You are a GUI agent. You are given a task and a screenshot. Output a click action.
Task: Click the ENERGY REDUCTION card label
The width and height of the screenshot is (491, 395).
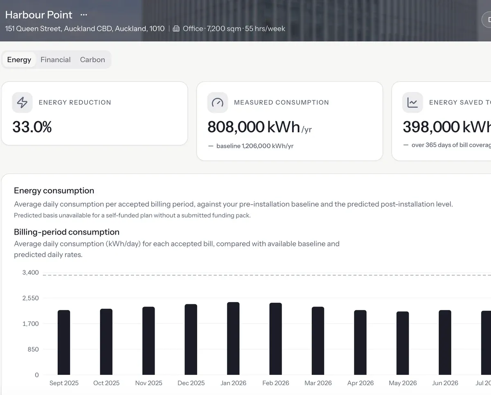(75, 102)
